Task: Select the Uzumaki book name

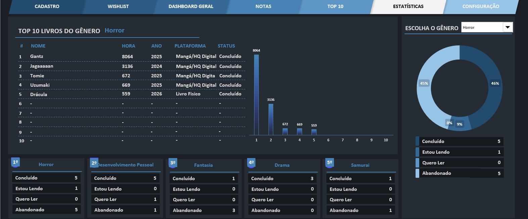Action: 40,85
